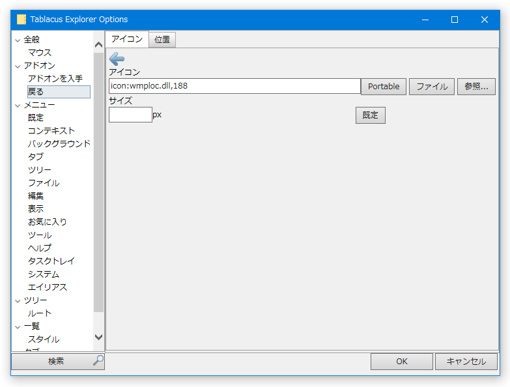Collapse the 全般 tree section

18,40
